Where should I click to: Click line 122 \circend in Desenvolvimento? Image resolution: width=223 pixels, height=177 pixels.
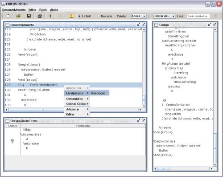[x=30, y=49]
